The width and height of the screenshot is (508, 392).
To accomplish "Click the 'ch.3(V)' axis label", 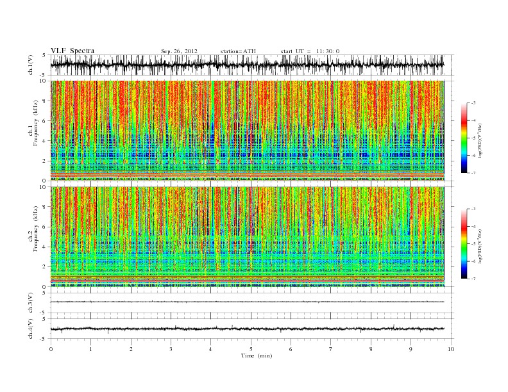I will [31, 303].
